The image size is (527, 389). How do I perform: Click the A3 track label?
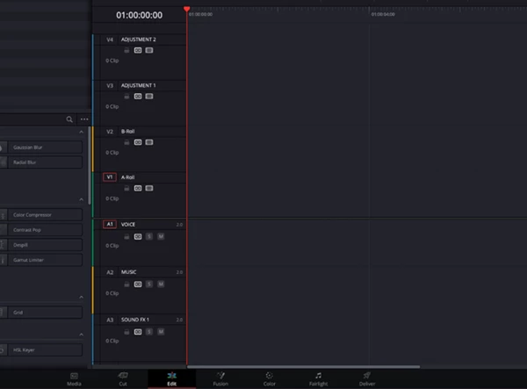[110, 320]
